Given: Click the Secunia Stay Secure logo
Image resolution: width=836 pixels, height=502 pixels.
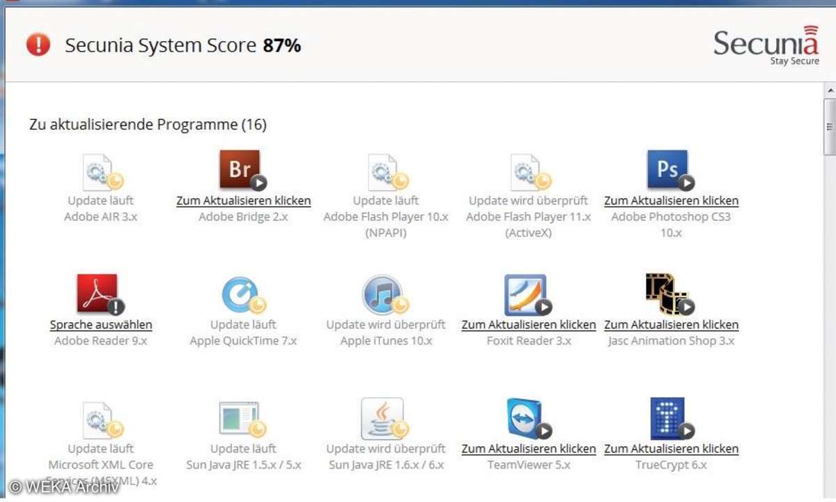Looking at the screenshot, I should 766,45.
